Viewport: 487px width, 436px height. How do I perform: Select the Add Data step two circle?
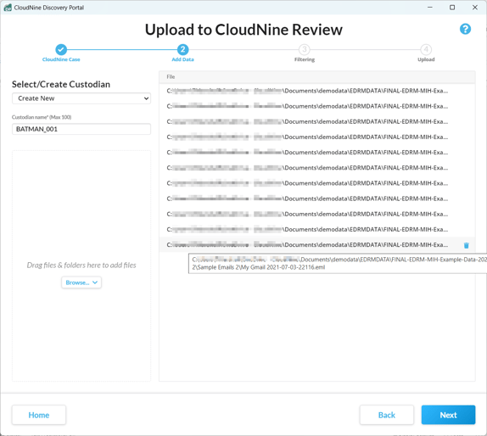point(182,49)
